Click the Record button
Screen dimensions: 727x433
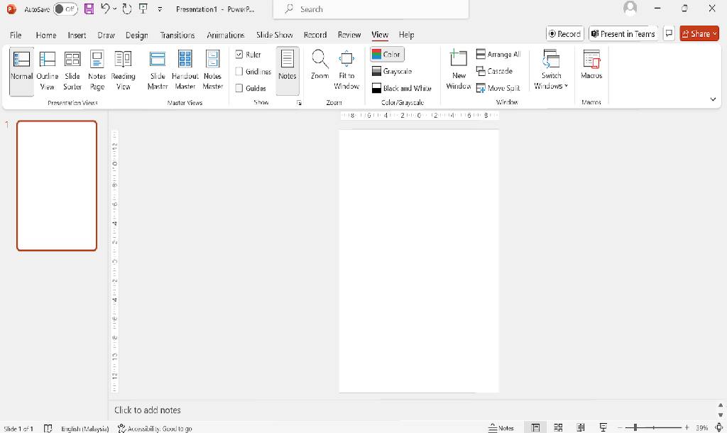coord(564,34)
